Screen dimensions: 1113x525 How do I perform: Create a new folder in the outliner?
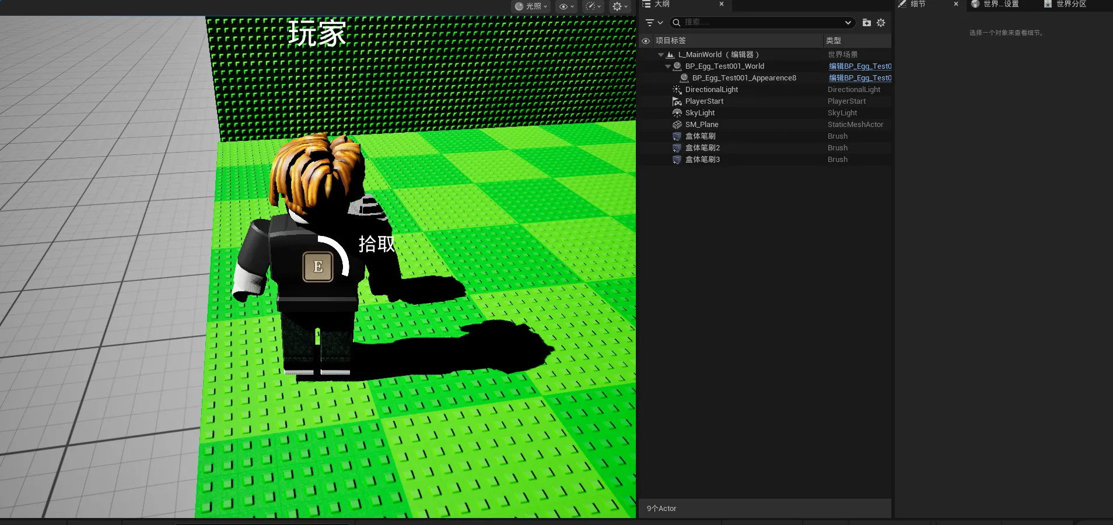867,23
